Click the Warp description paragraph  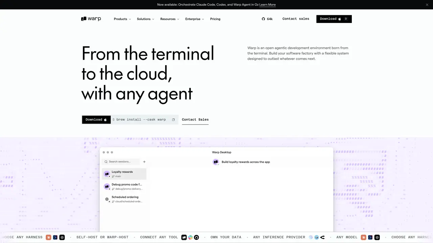click(298, 53)
